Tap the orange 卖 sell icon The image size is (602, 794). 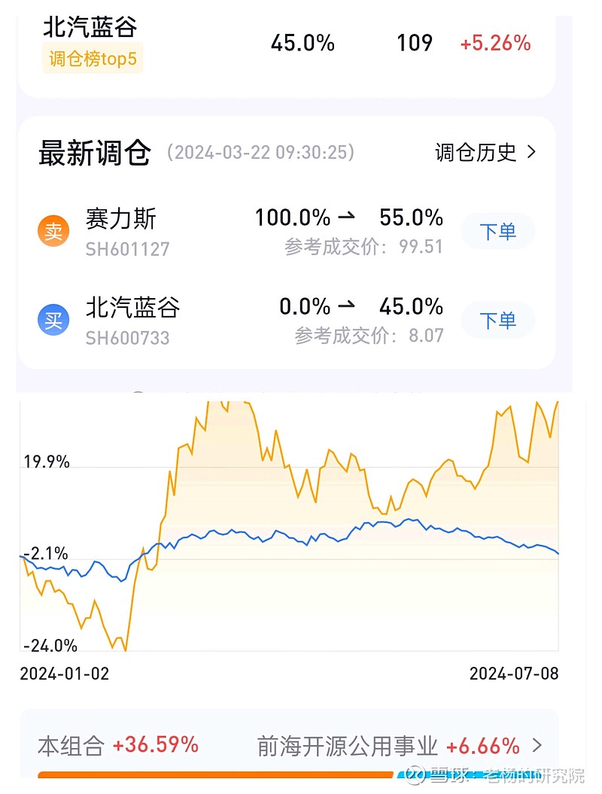(x=53, y=231)
